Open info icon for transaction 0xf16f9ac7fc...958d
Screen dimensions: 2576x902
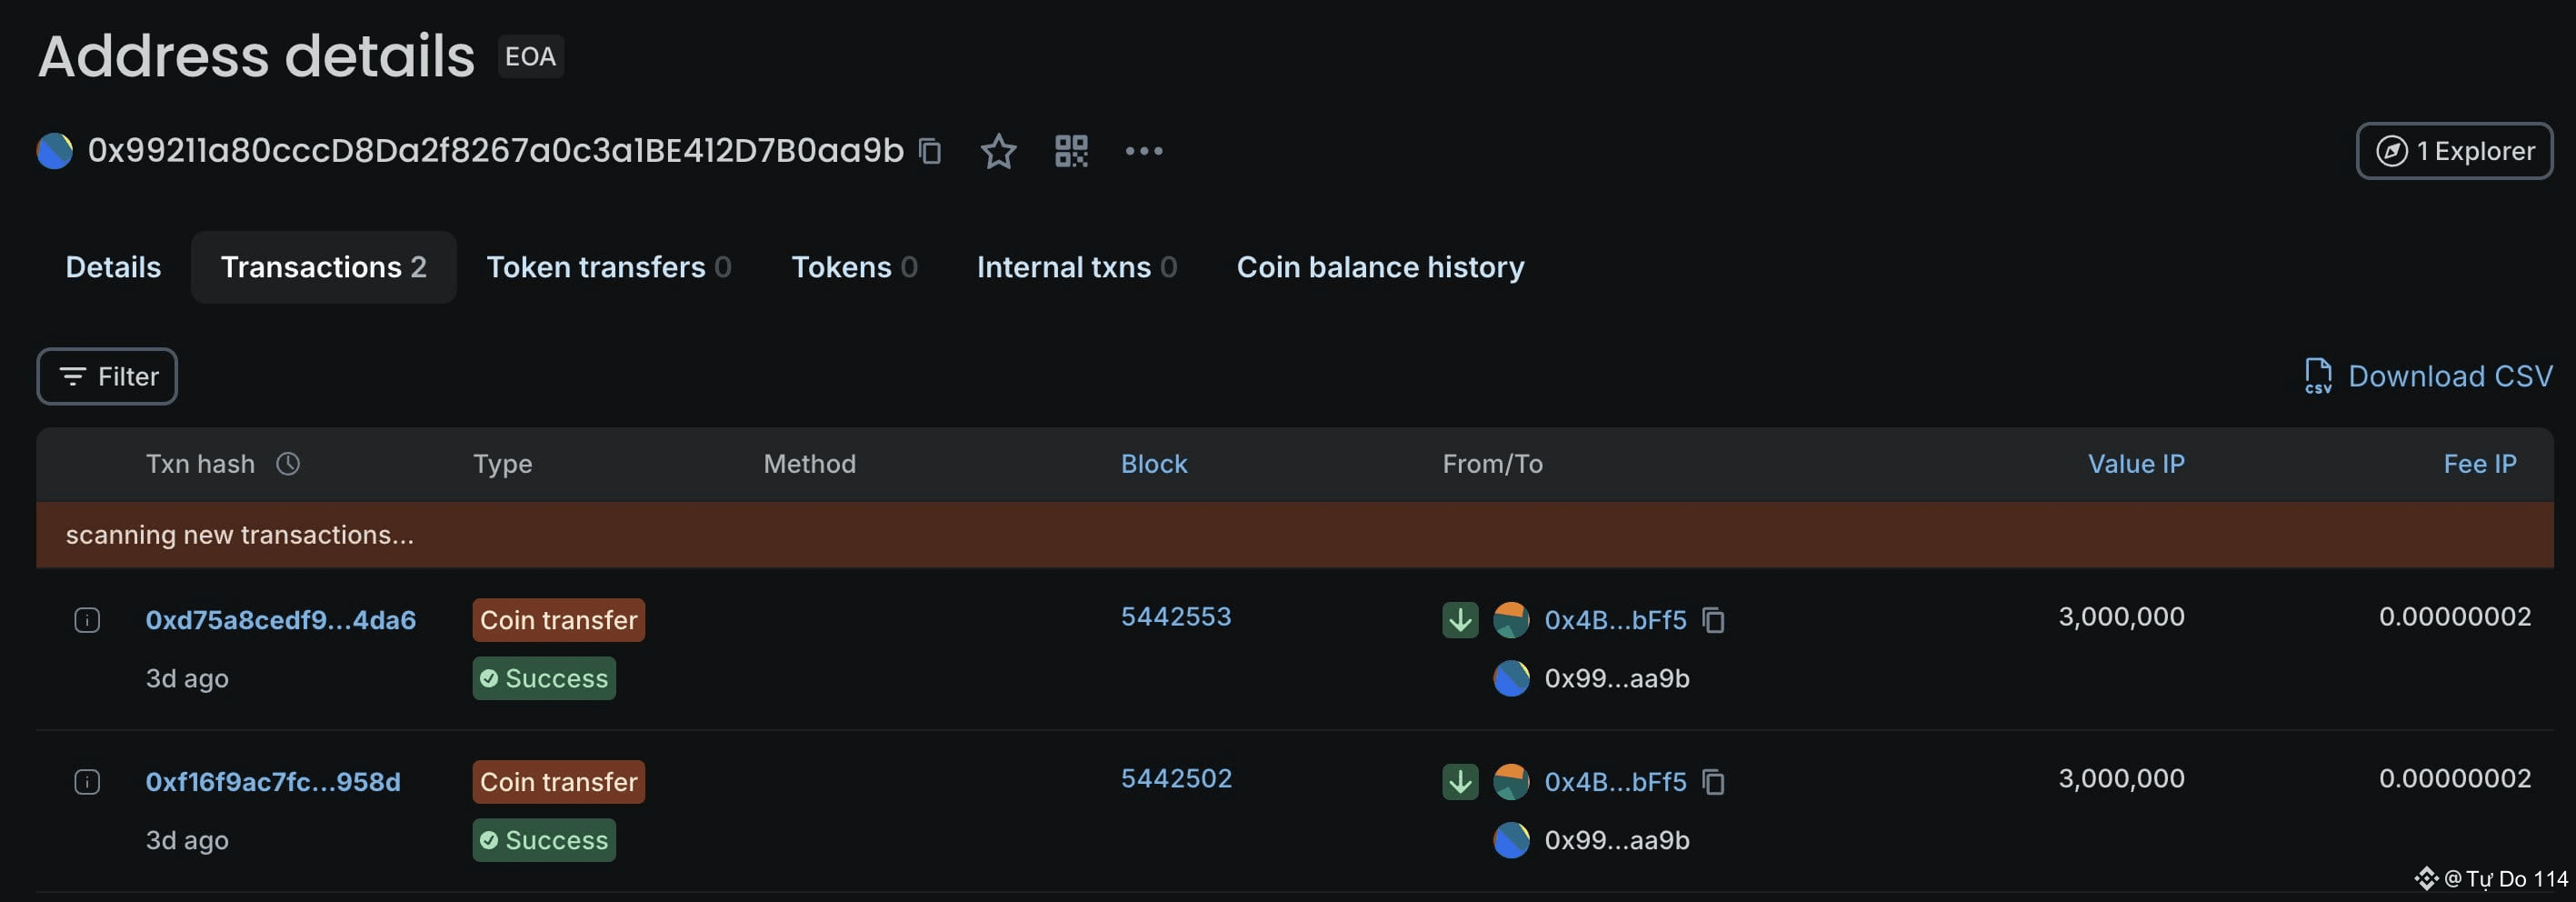tap(87, 782)
